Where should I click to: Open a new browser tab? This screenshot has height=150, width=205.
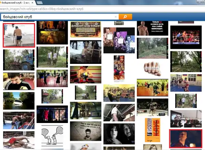click(40, 3)
